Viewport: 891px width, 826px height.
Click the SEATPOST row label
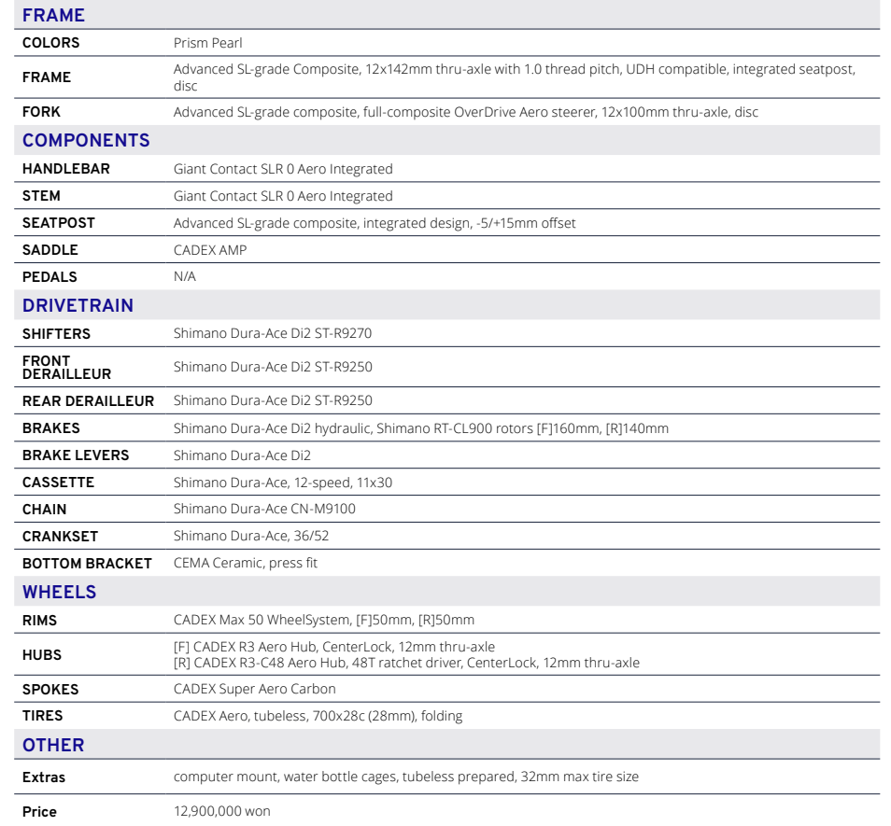pyautogui.click(x=59, y=223)
